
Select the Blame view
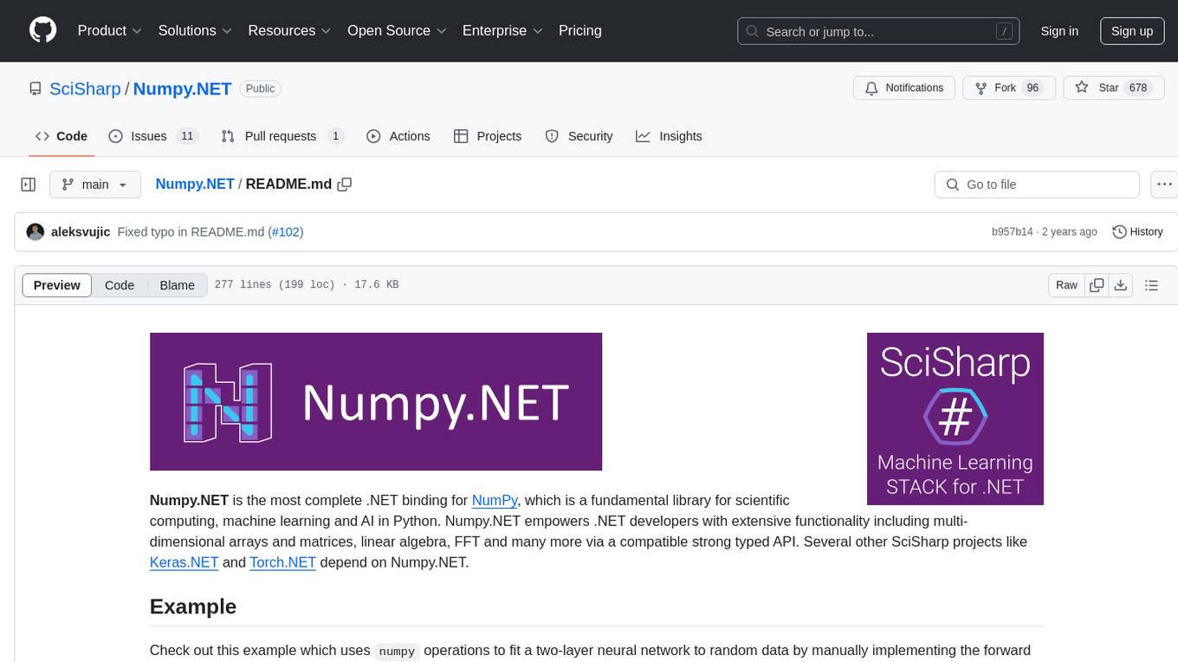tap(177, 285)
